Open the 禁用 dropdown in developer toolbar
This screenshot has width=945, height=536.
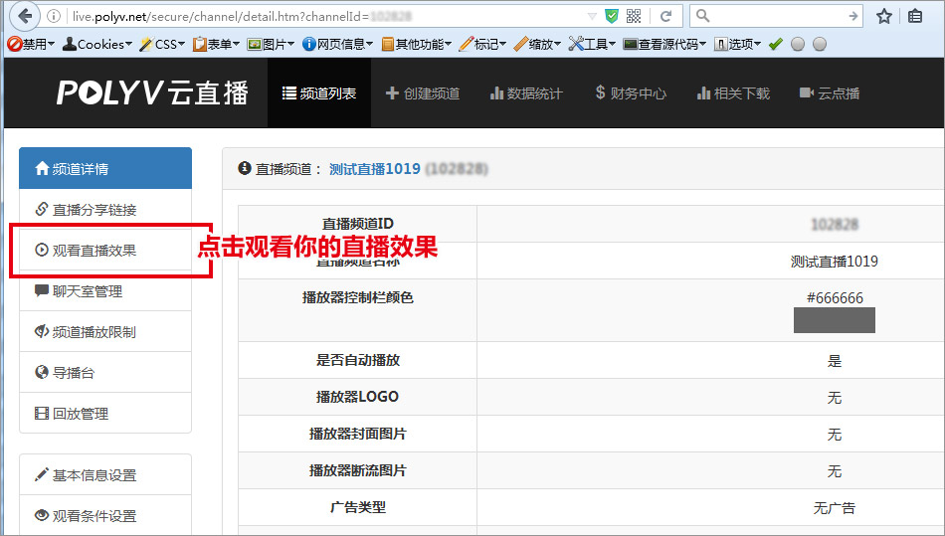click(x=32, y=44)
